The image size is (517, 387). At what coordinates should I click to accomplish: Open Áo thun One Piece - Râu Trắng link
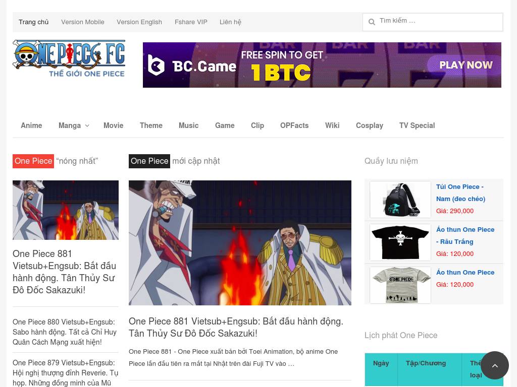pyautogui.click(x=465, y=236)
